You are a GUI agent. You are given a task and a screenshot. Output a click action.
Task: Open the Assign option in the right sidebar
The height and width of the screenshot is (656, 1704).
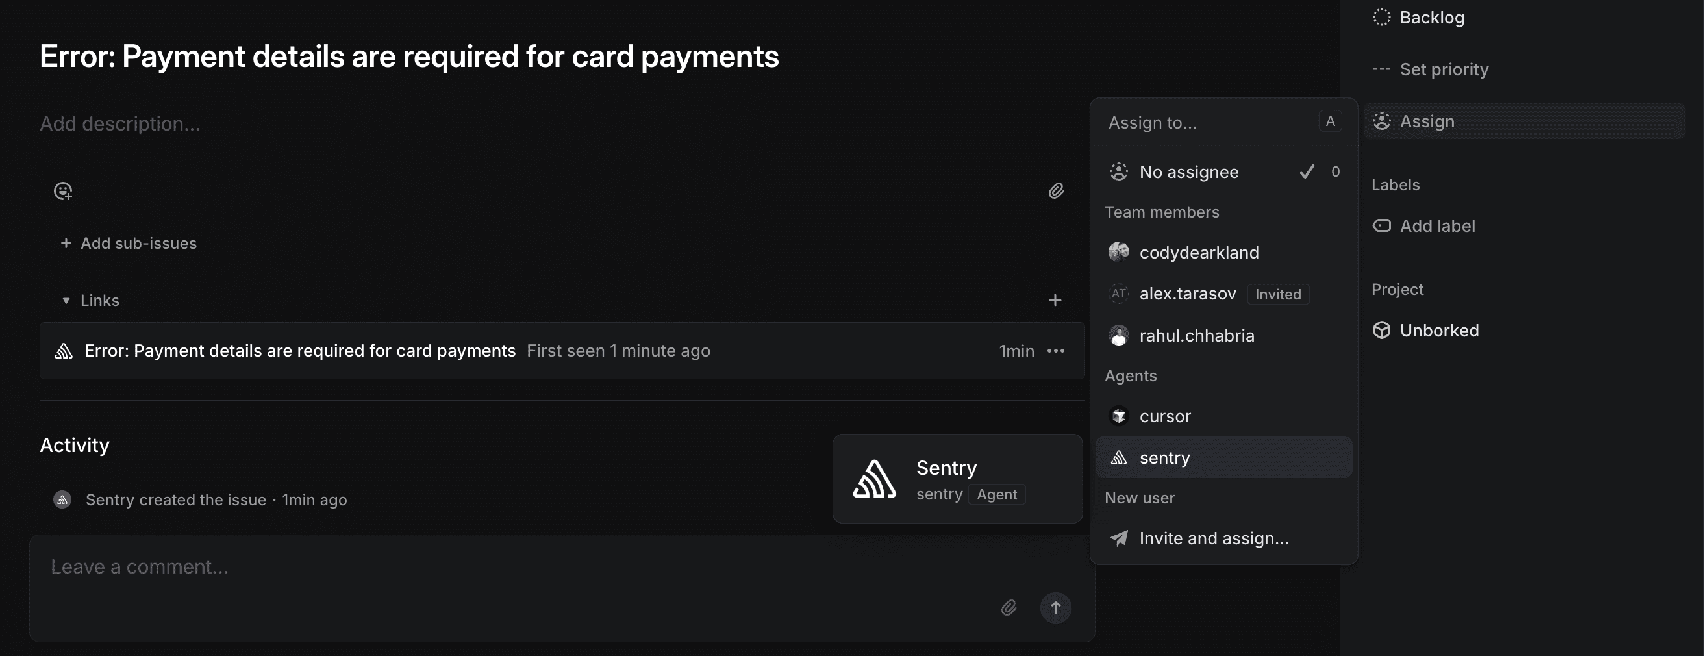tap(1427, 121)
